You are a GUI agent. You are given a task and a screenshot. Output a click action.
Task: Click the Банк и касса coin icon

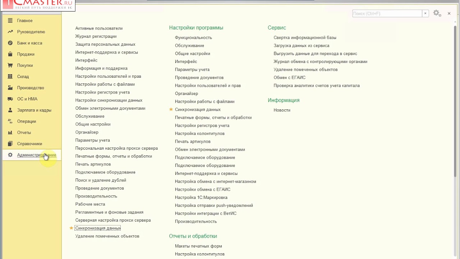pyautogui.click(x=10, y=43)
